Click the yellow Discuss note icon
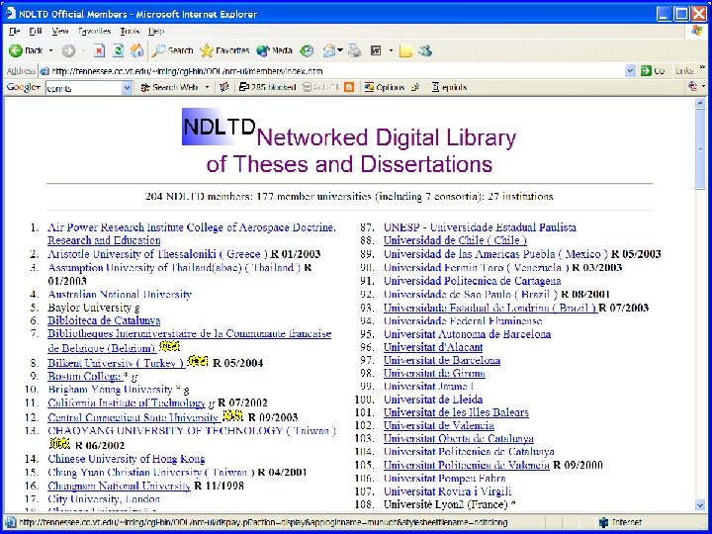The height and width of the screenshot is (534, 712). tap(405, 50)
